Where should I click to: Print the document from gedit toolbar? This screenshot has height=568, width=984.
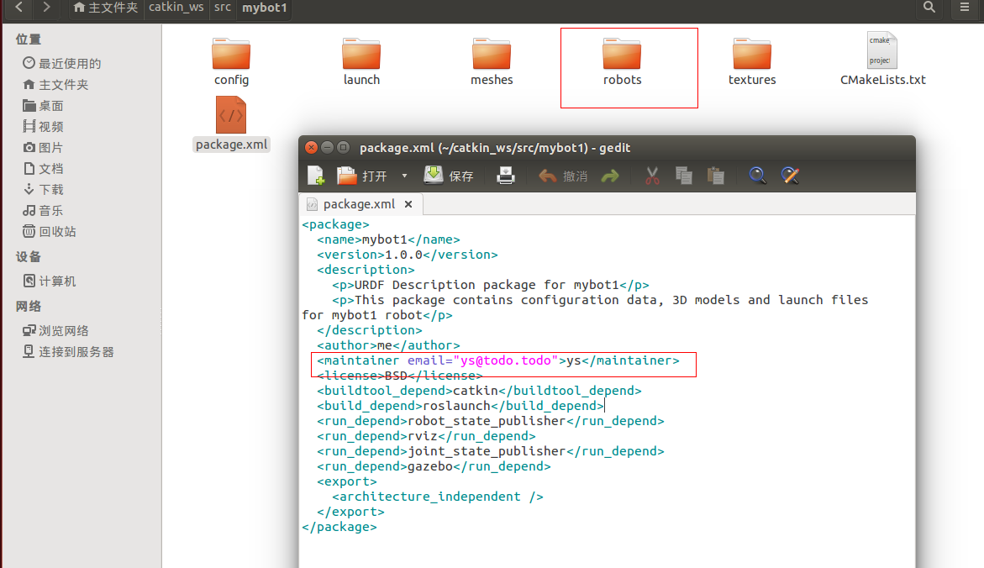tap(506, 176)
